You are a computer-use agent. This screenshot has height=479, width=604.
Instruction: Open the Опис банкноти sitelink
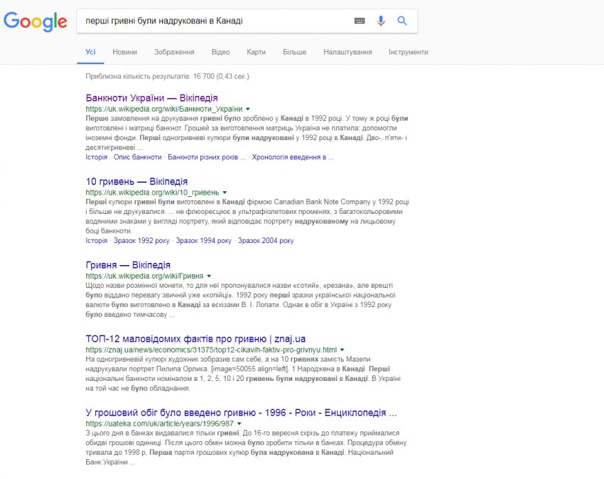(x=138, y=157)
